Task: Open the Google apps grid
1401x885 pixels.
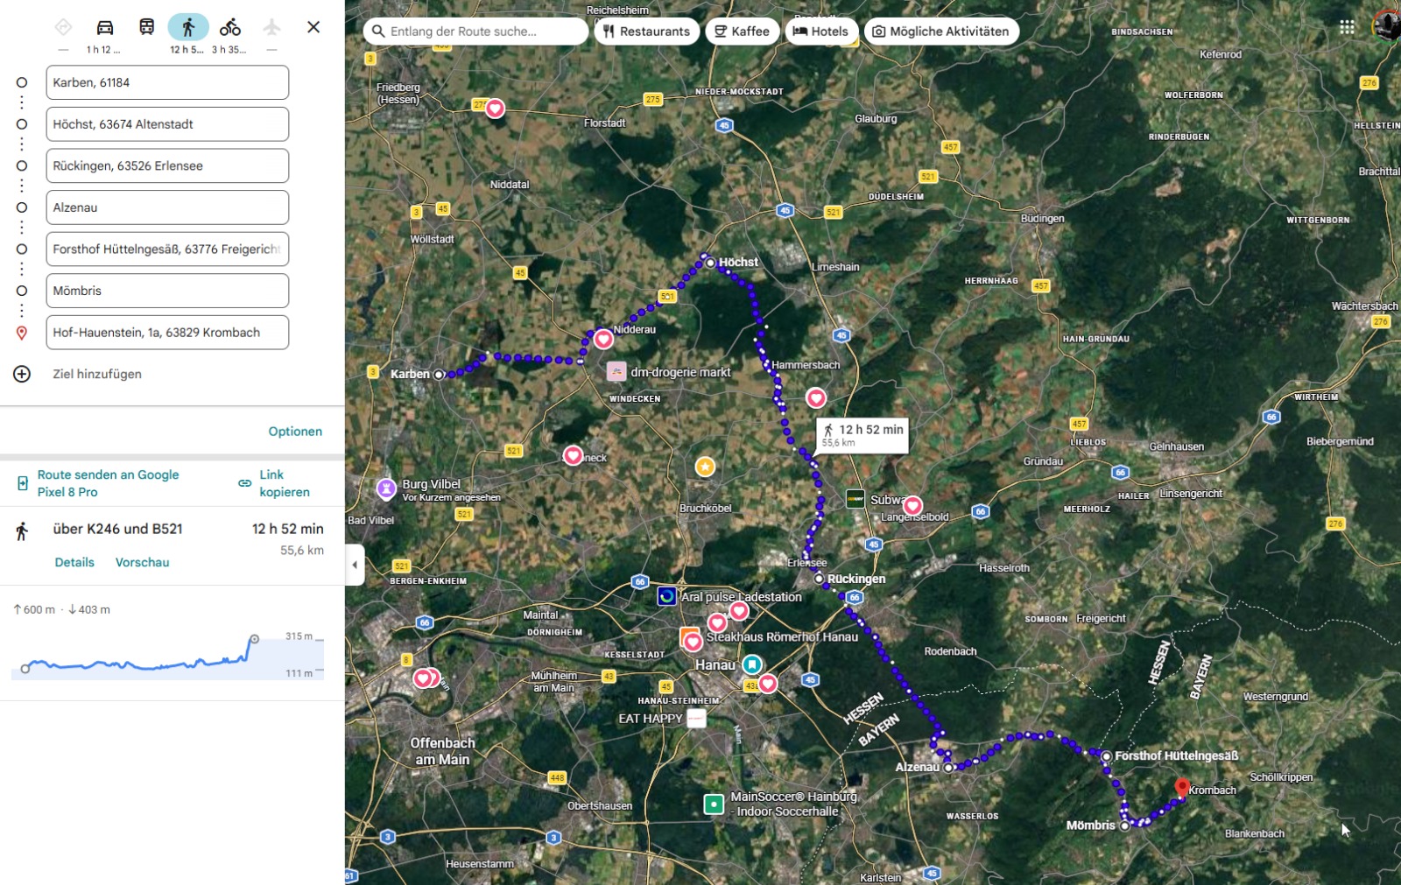Action: [1347, 27]
